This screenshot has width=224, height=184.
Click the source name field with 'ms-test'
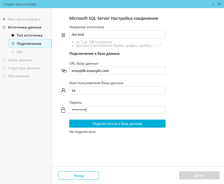pyautogui.click(x=117, y=34)
